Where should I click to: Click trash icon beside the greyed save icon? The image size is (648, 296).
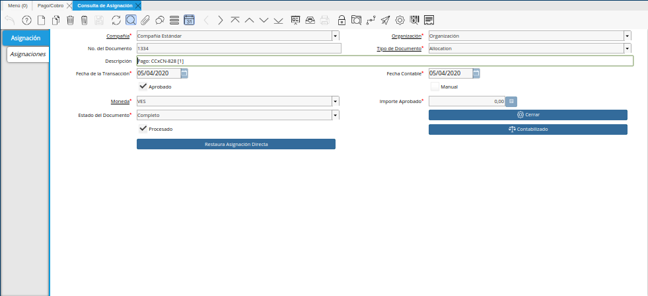point(85,20)
